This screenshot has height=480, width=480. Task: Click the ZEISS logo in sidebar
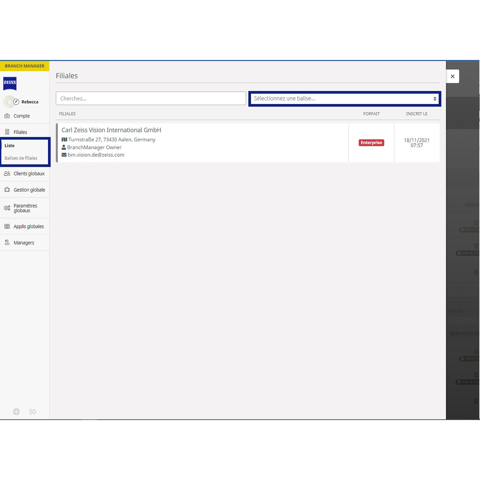[10, 83]
